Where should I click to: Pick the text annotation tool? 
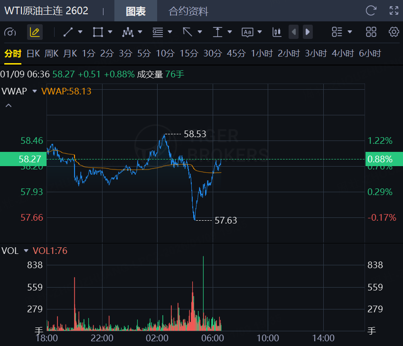click(247, 32)
